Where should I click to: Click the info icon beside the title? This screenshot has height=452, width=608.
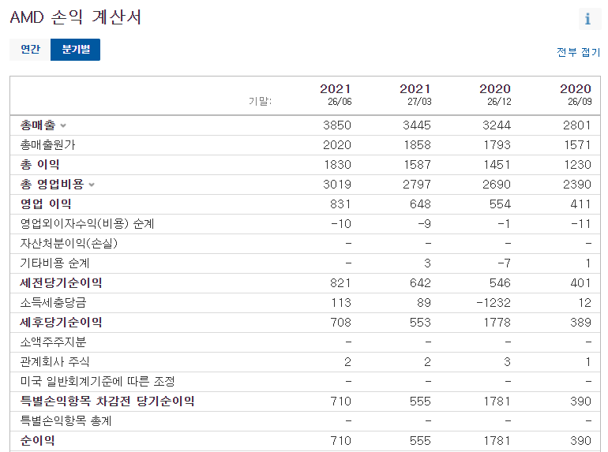pyautogui.click(x=589, y=19)
